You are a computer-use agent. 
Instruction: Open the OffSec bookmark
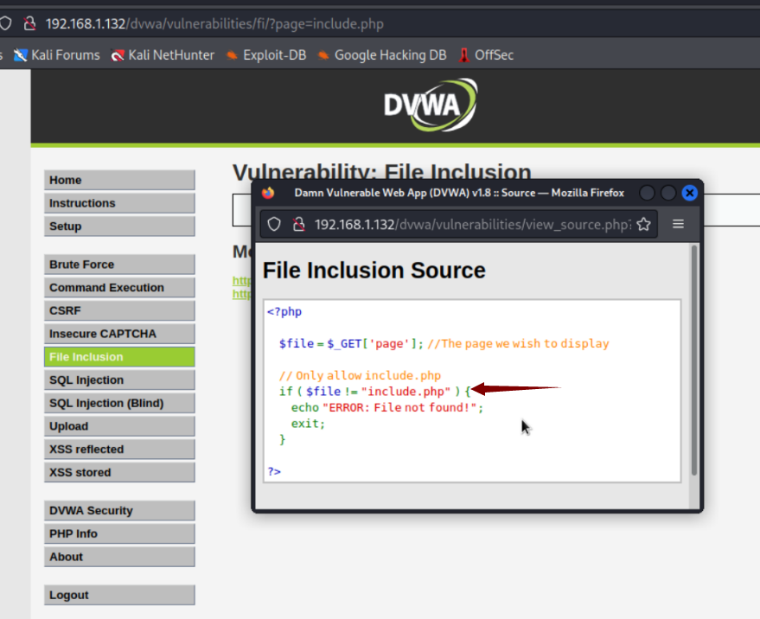[x=485, y=55]
